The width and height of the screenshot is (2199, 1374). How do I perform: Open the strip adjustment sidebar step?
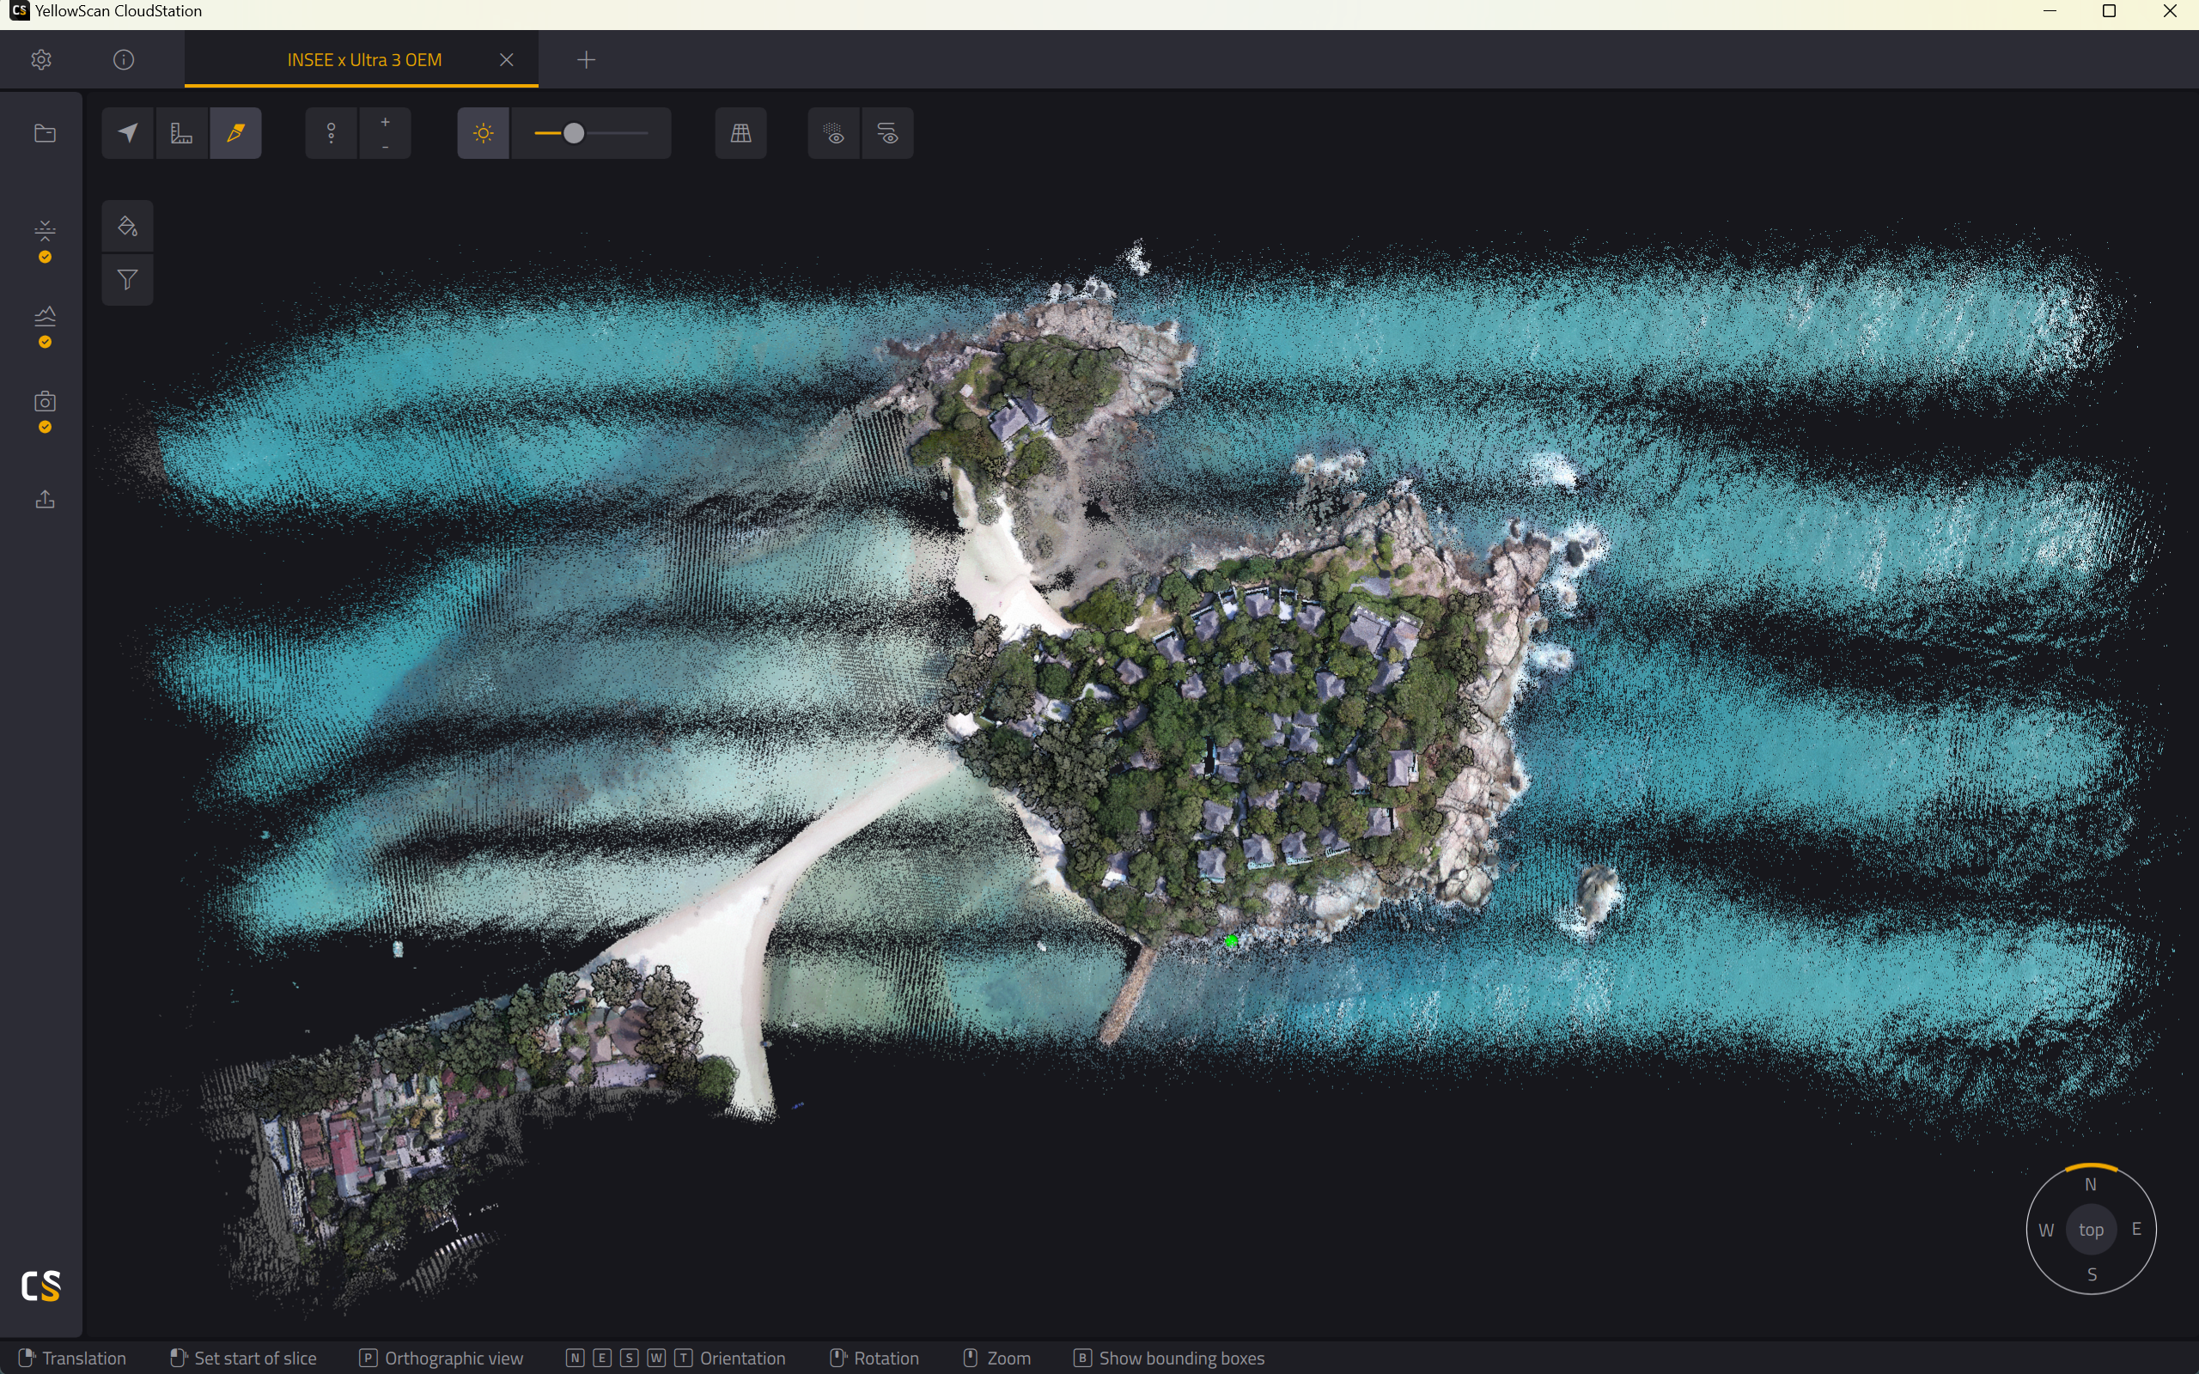coord(45,230)
